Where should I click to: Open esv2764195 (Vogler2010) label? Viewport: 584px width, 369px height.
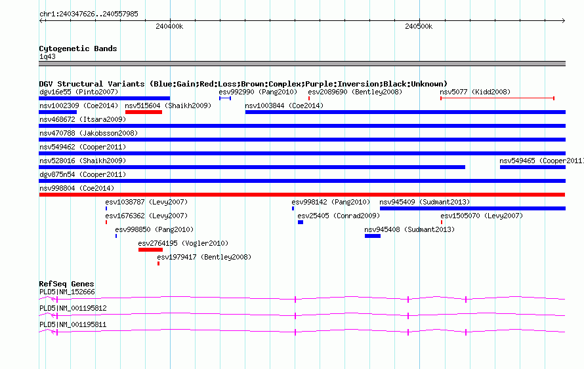pos(183,243)
